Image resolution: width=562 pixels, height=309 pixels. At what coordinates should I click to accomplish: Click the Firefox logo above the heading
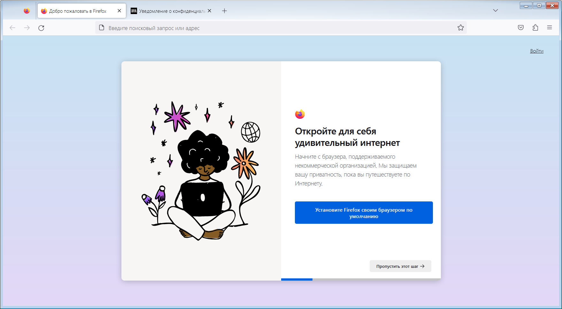coord(300,114)
